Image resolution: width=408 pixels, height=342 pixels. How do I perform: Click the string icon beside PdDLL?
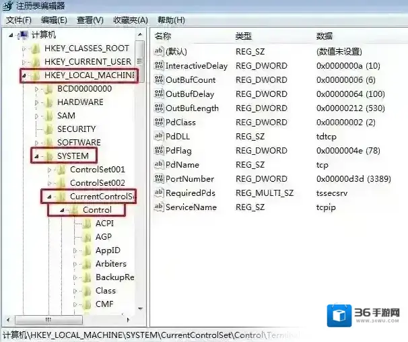coord(159,136)
